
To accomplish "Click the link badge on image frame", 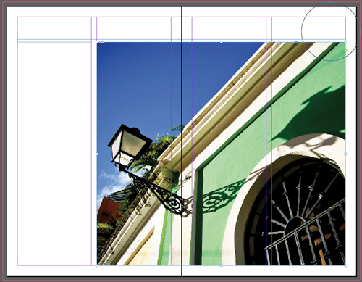I will pos(102,42).
